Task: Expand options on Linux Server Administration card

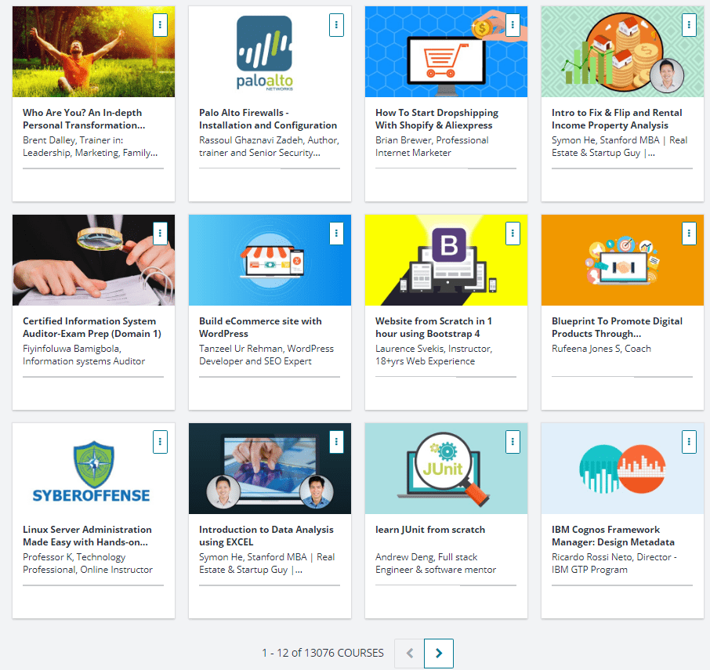Action: (160, 442)
